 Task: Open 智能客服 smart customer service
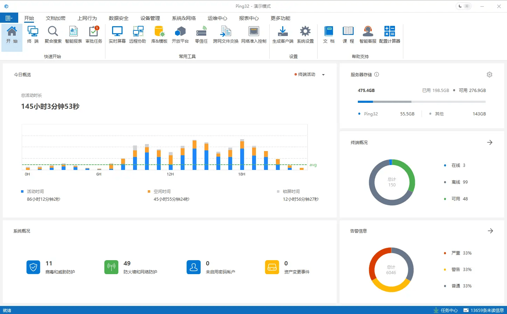coord(368,35)
